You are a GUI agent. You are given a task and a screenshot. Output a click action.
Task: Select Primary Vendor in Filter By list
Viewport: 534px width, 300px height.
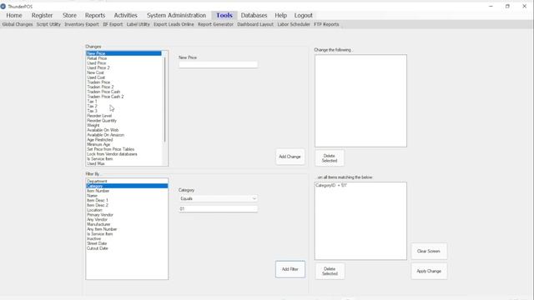(x=100, y=215)
